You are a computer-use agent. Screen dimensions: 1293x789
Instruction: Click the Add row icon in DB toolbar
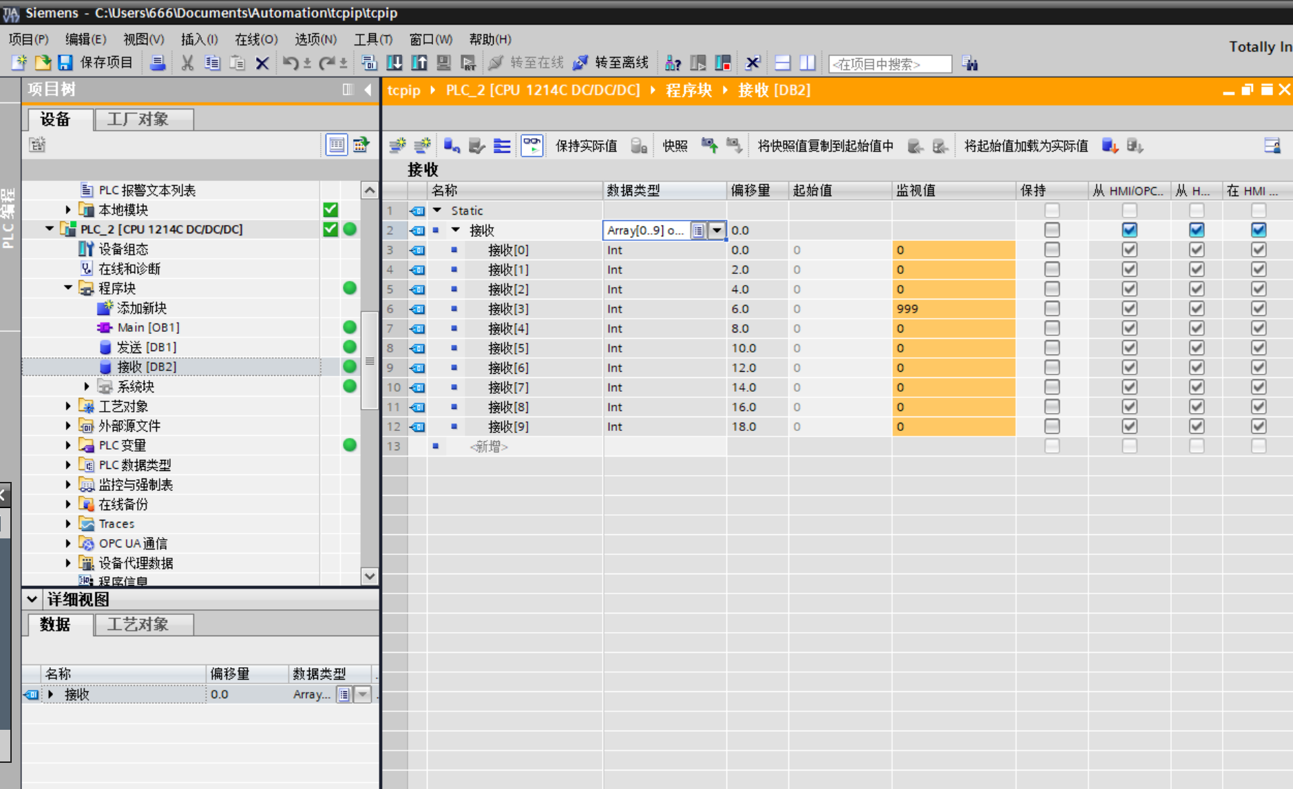click(x=422, y=145)
